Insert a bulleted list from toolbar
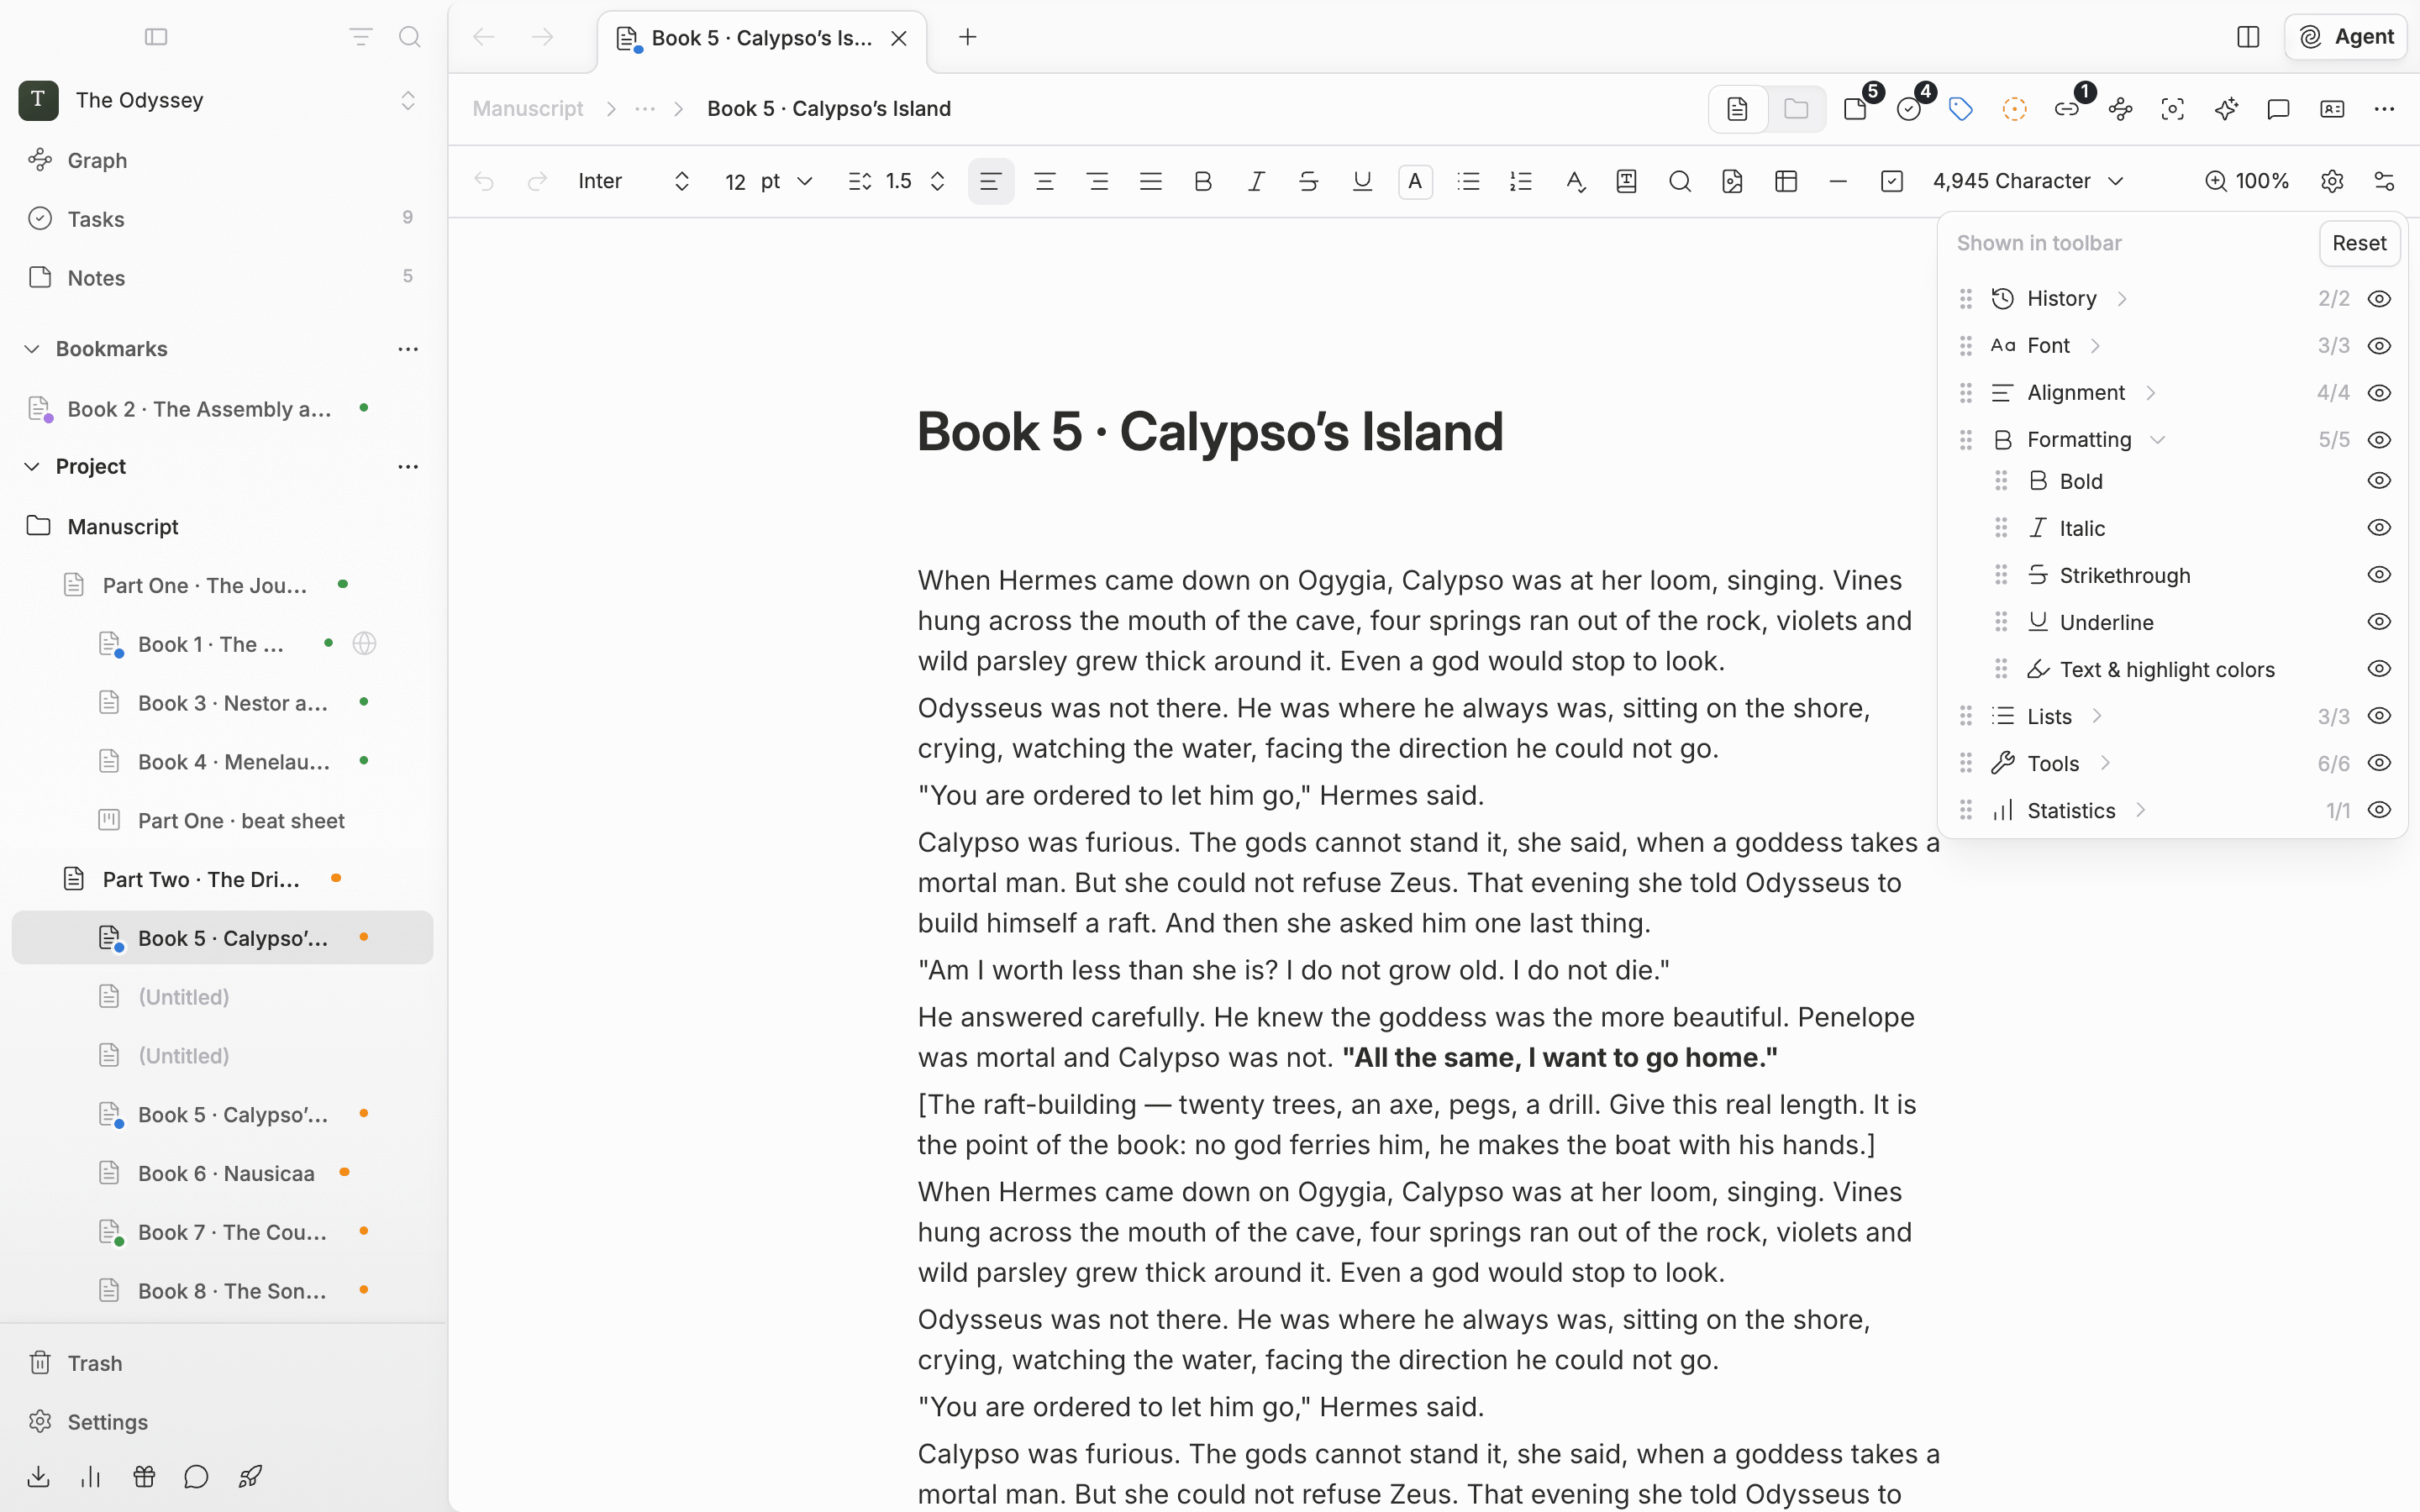Screen dimensions: 2420x1512 [x=1468, y=181]
